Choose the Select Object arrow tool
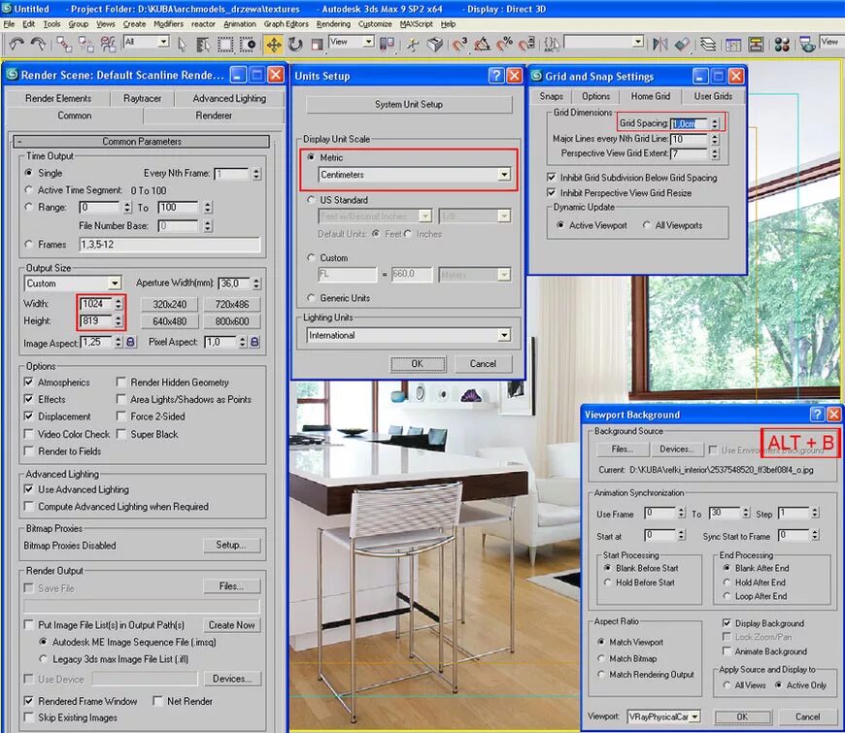This screenshot has width=845, height=733. click(x=182, y=44)
